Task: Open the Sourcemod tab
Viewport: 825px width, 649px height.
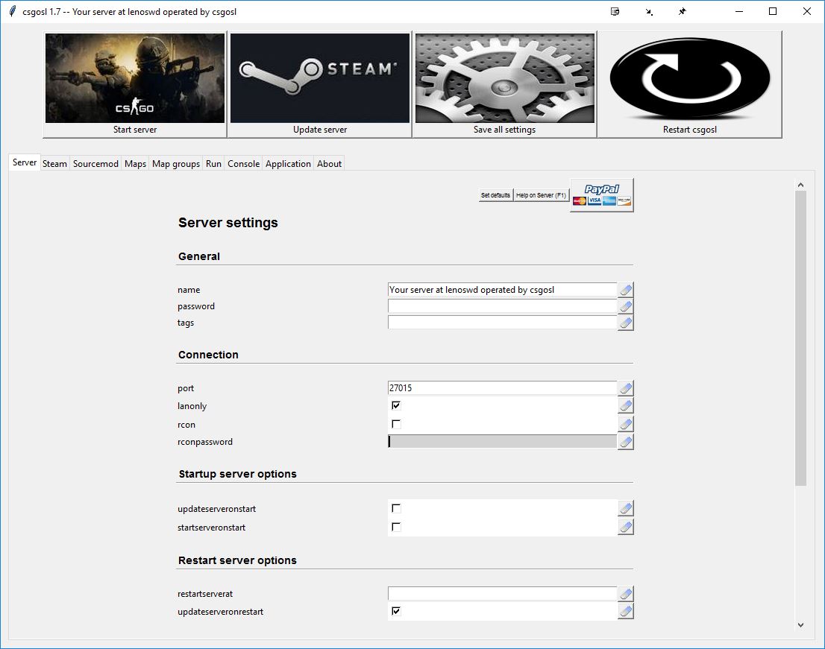Action: pyautogui.click(x=95, y=163)
